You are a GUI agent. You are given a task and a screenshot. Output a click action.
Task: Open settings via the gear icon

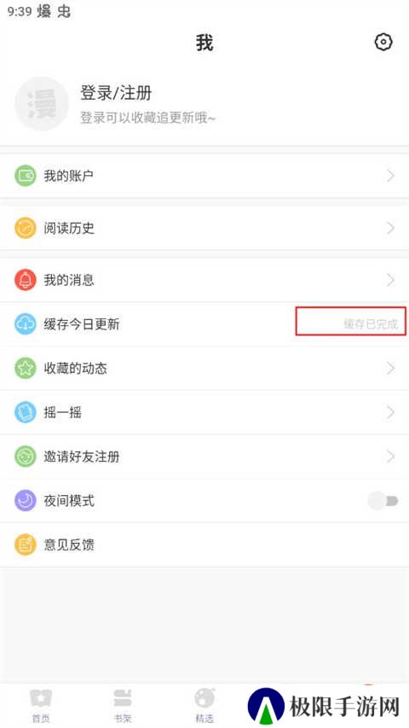pos(383,43)
